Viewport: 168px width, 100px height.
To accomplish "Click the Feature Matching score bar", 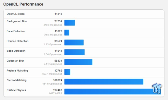I will click(67, 72).
